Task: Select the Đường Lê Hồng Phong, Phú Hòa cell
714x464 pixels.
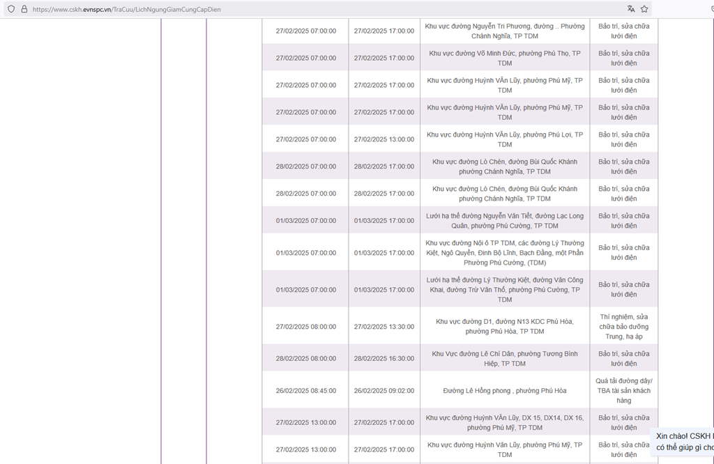Action: pos(505,390)
